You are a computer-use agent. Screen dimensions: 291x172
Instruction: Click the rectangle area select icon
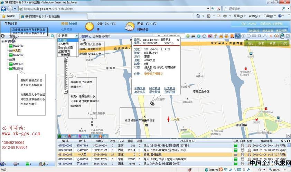coord(260,36)
